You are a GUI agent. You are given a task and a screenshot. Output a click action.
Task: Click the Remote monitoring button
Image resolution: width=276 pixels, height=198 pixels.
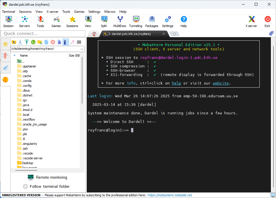tap(48, 178)
